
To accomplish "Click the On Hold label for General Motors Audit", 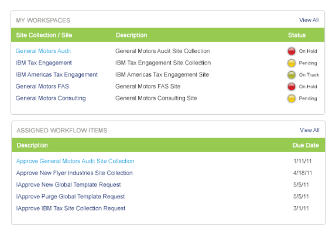I will pos(308,52).
